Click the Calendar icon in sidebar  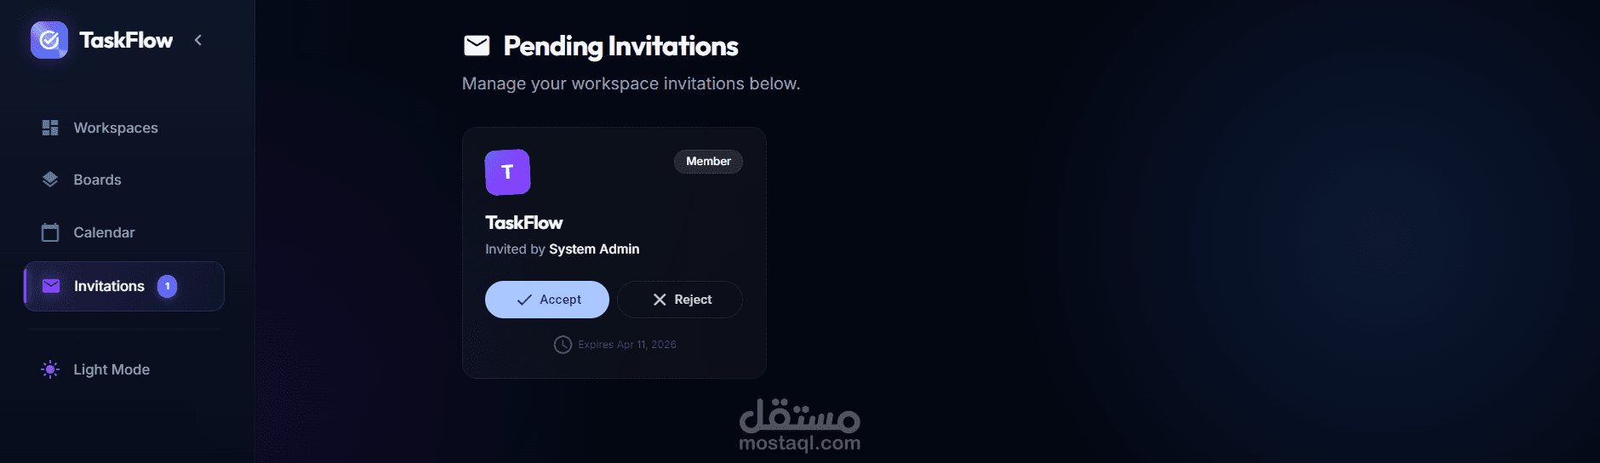pyautogui.click(x=50, y=232)
